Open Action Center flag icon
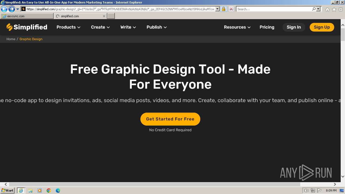345x194 pixels. [x=319, y=190]
